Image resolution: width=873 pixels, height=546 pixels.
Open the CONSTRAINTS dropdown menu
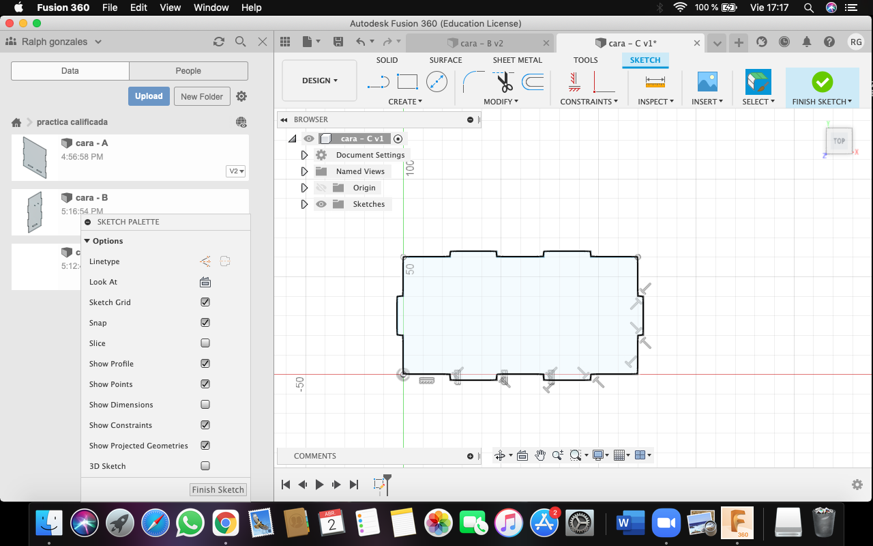pyautogui.click(x=589, y=102)
